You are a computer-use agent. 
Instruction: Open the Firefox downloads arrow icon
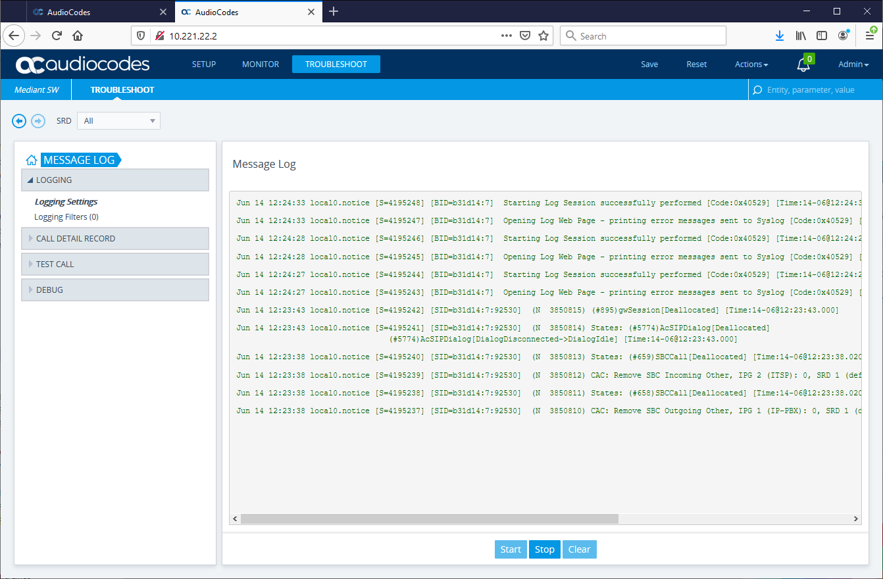[x=780, y=36]
